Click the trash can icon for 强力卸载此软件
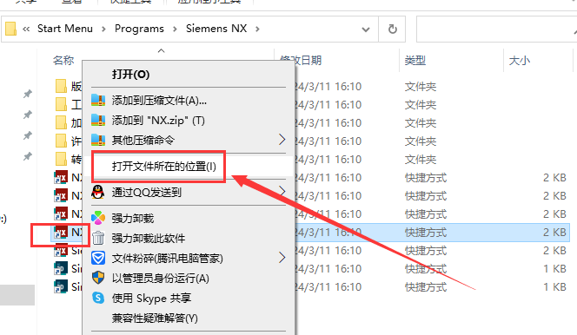 98,238
